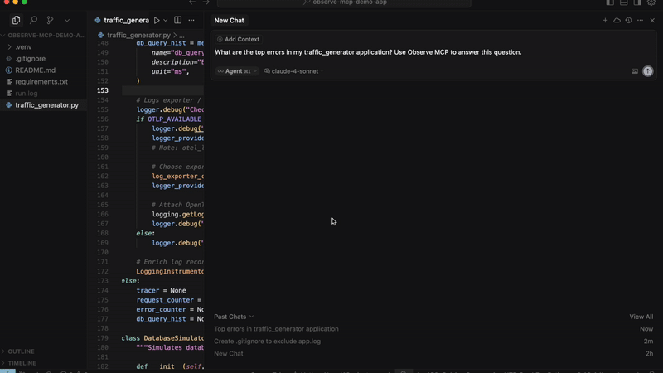Open the Search view icon
663x373 pixels.
(33, 20)
